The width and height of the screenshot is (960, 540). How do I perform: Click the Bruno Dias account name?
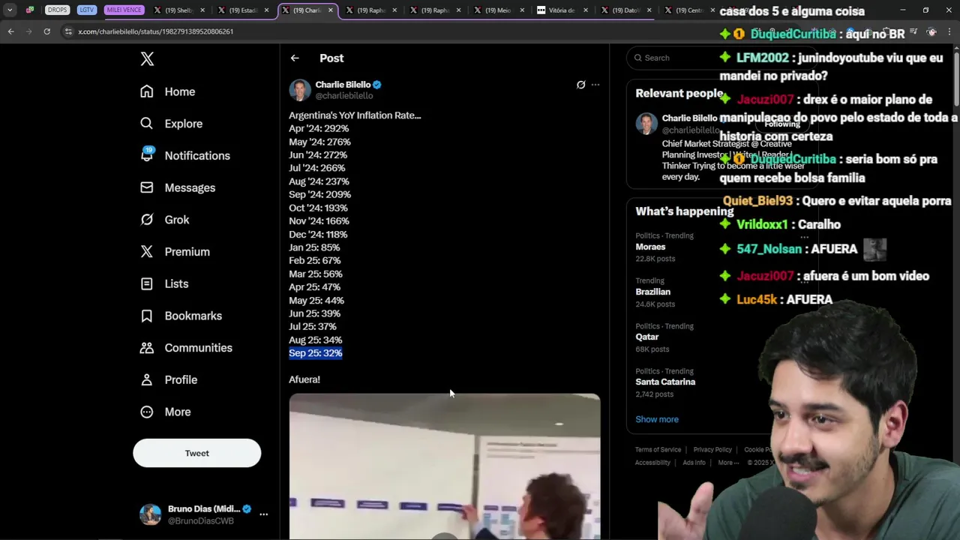pyautogui.click(x=204, y=508)
